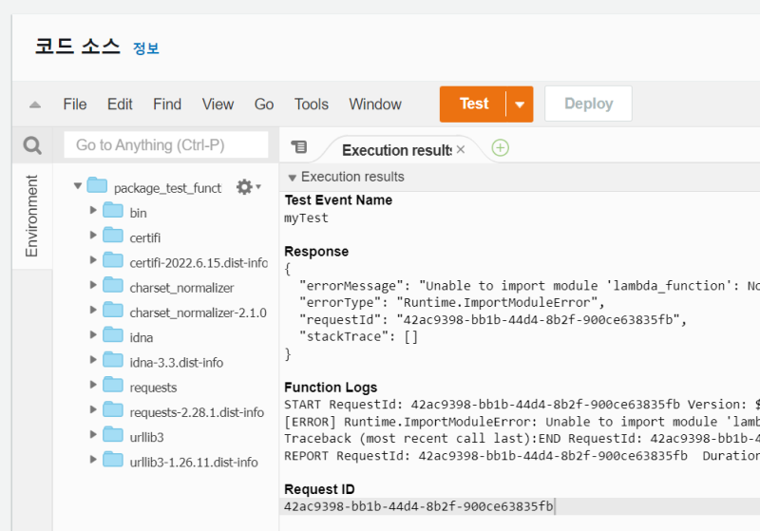This screenshot has width=760, height=531.
Task: Open the Tools menu
Action: (x=312, y=104)
